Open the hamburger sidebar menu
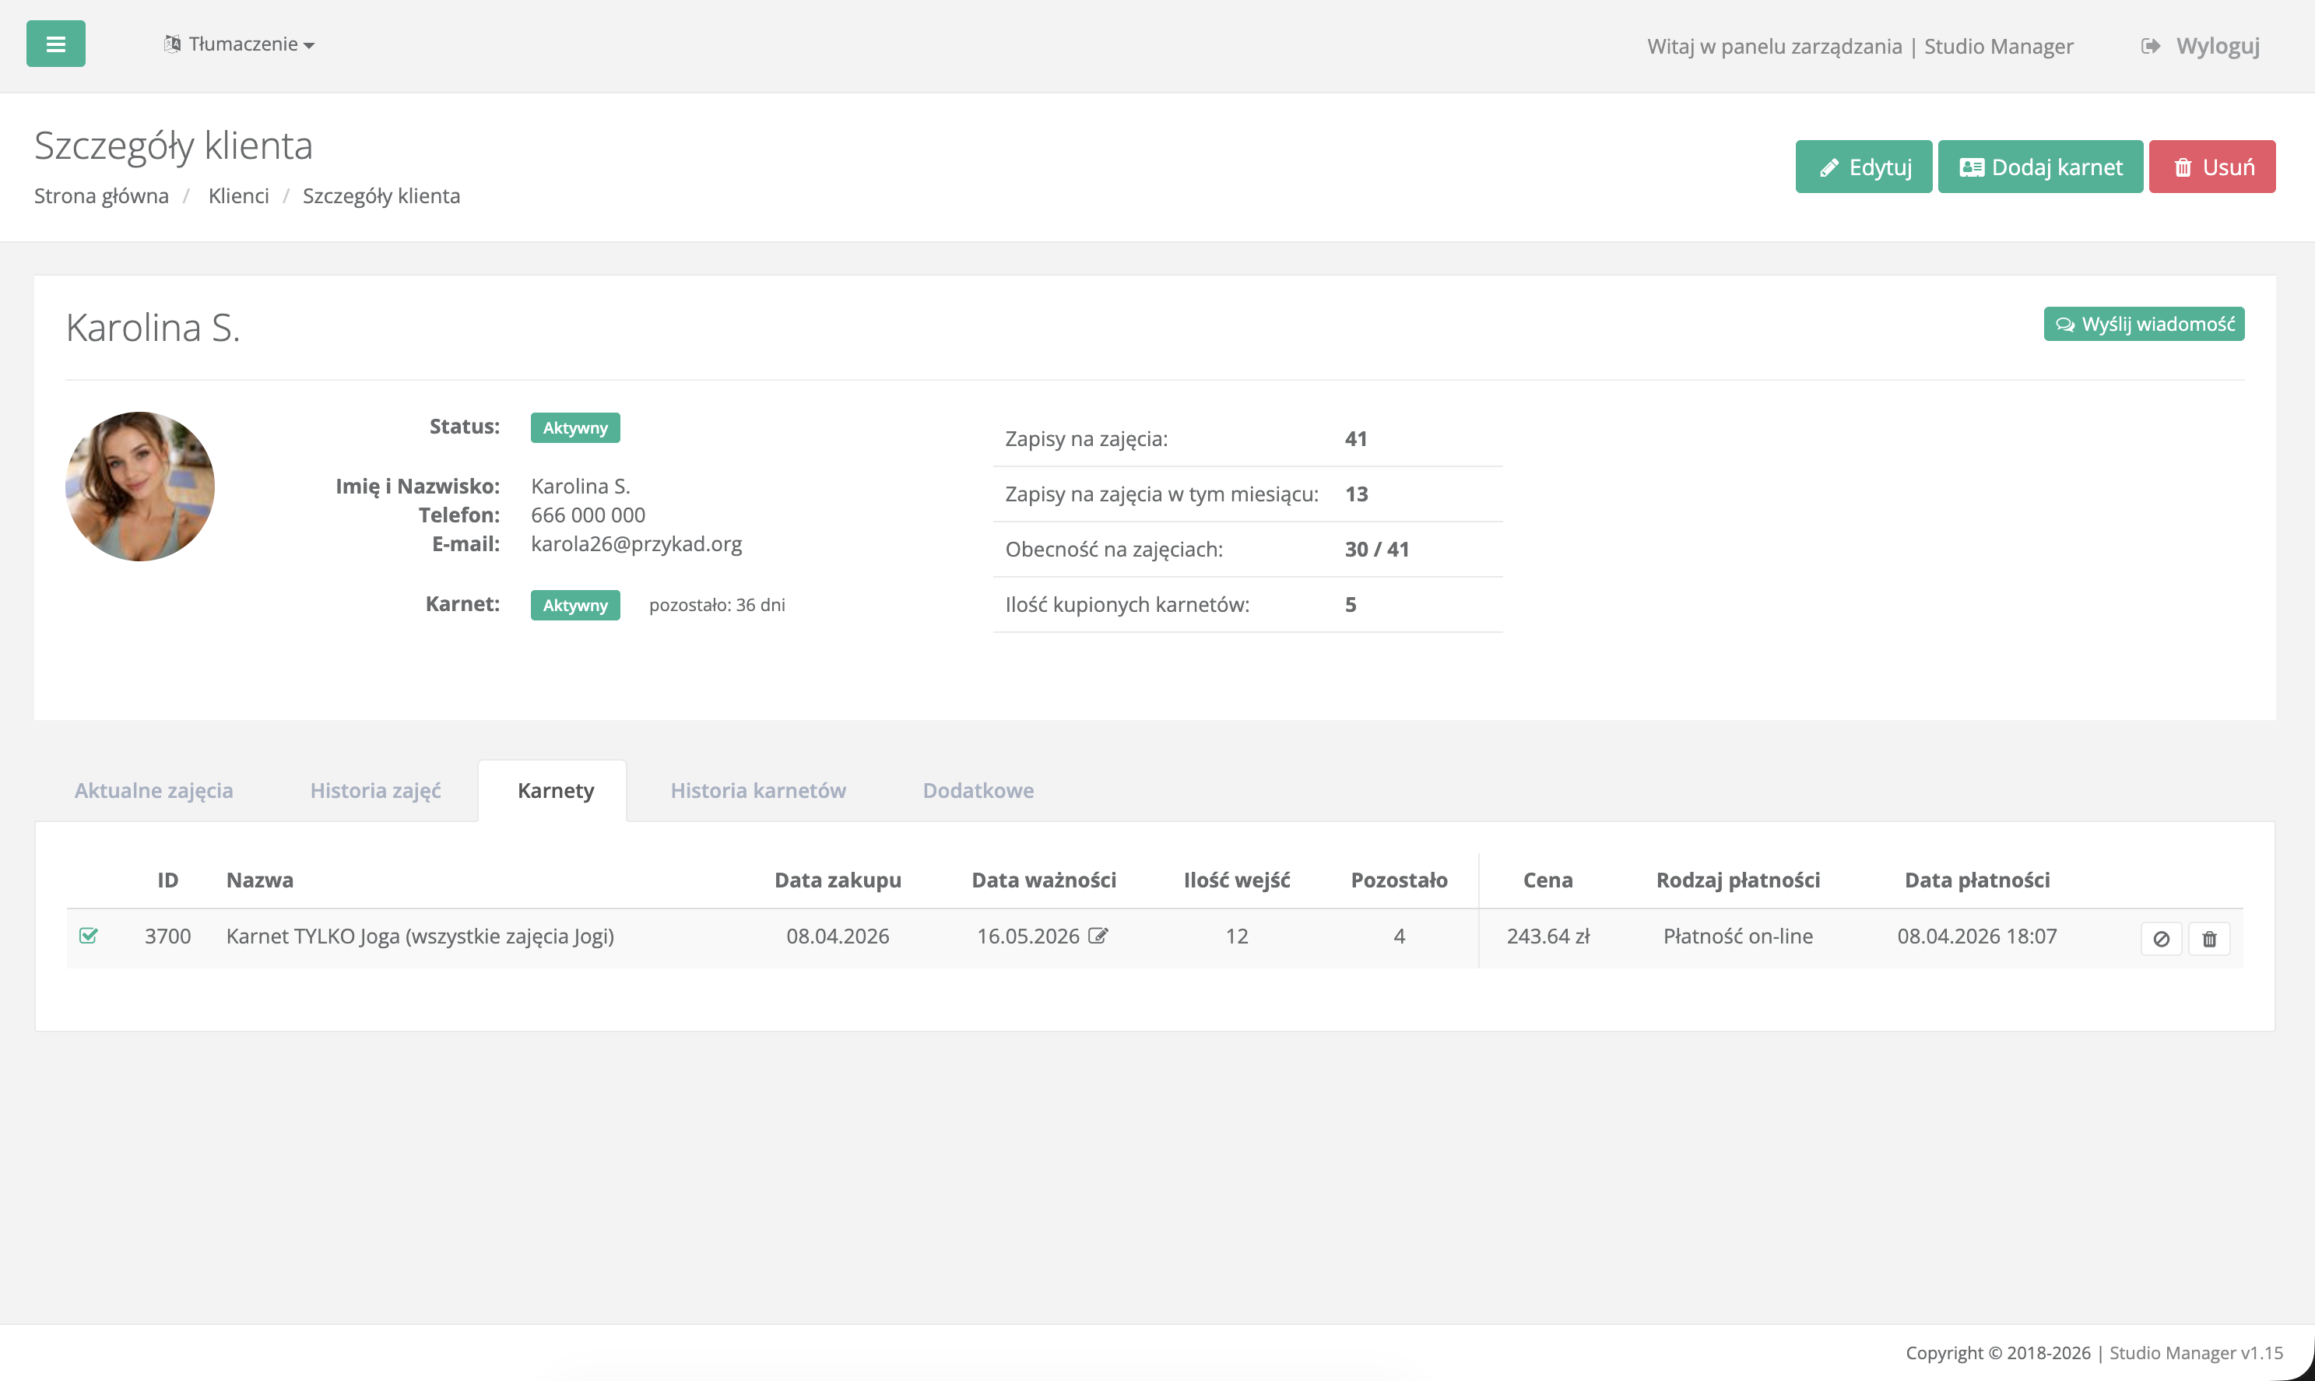The height and width of the screenshot is (1381, 2315). [x=56, y=44]
